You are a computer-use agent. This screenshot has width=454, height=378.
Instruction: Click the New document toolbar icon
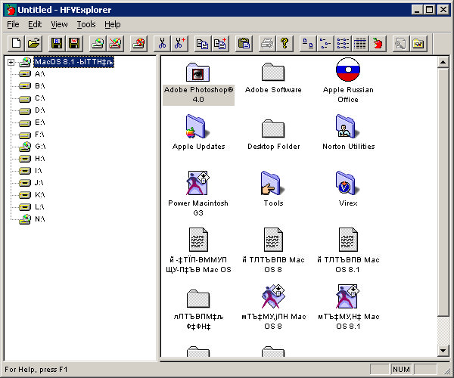point(14,43)
